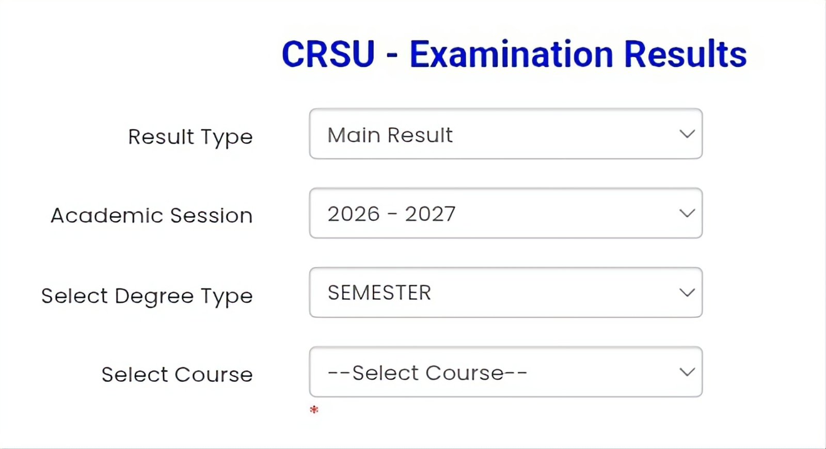The width and height of the screenshot is (826, 449).
Task: Open the Select Degree Type dropdown
Action: click(505, 293)
